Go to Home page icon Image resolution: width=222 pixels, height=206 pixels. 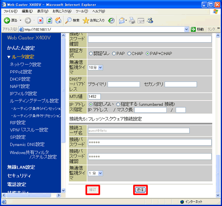pos(58,20)
